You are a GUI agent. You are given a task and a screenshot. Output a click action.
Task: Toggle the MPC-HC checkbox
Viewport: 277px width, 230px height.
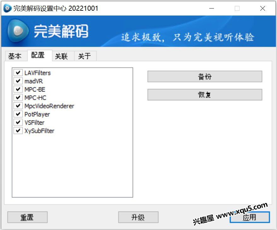coord(18,97)
